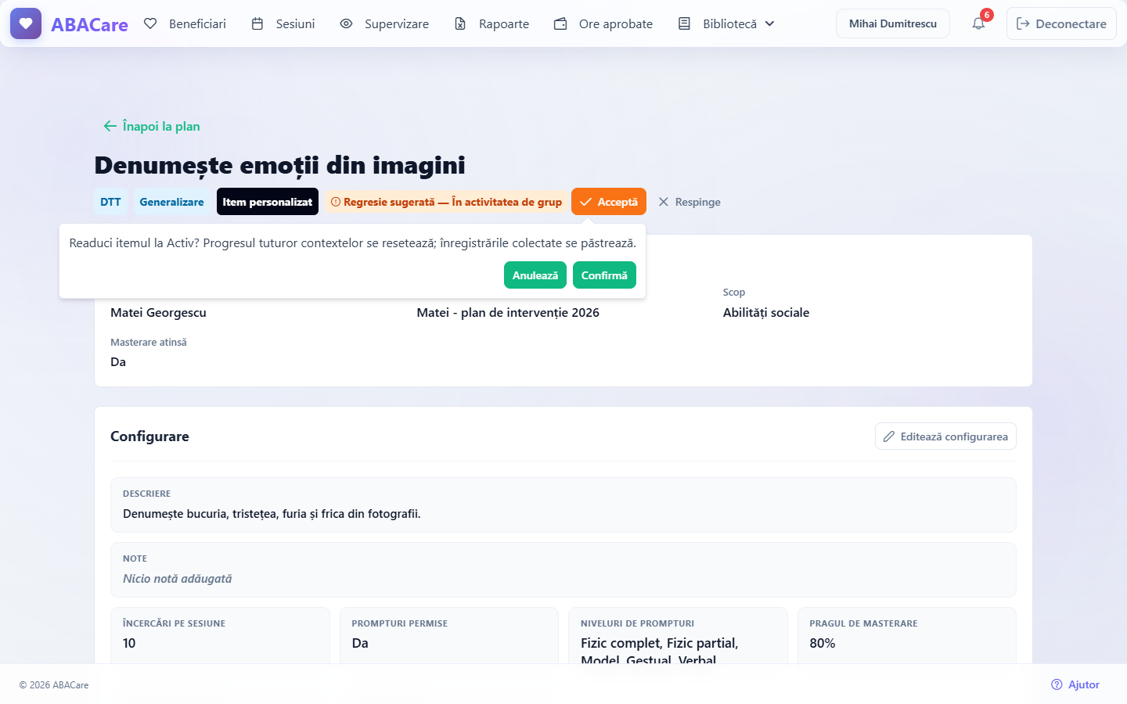Cancel with the Anulează button
This screenshot has width=1127, height=704.
click(535, 275)
